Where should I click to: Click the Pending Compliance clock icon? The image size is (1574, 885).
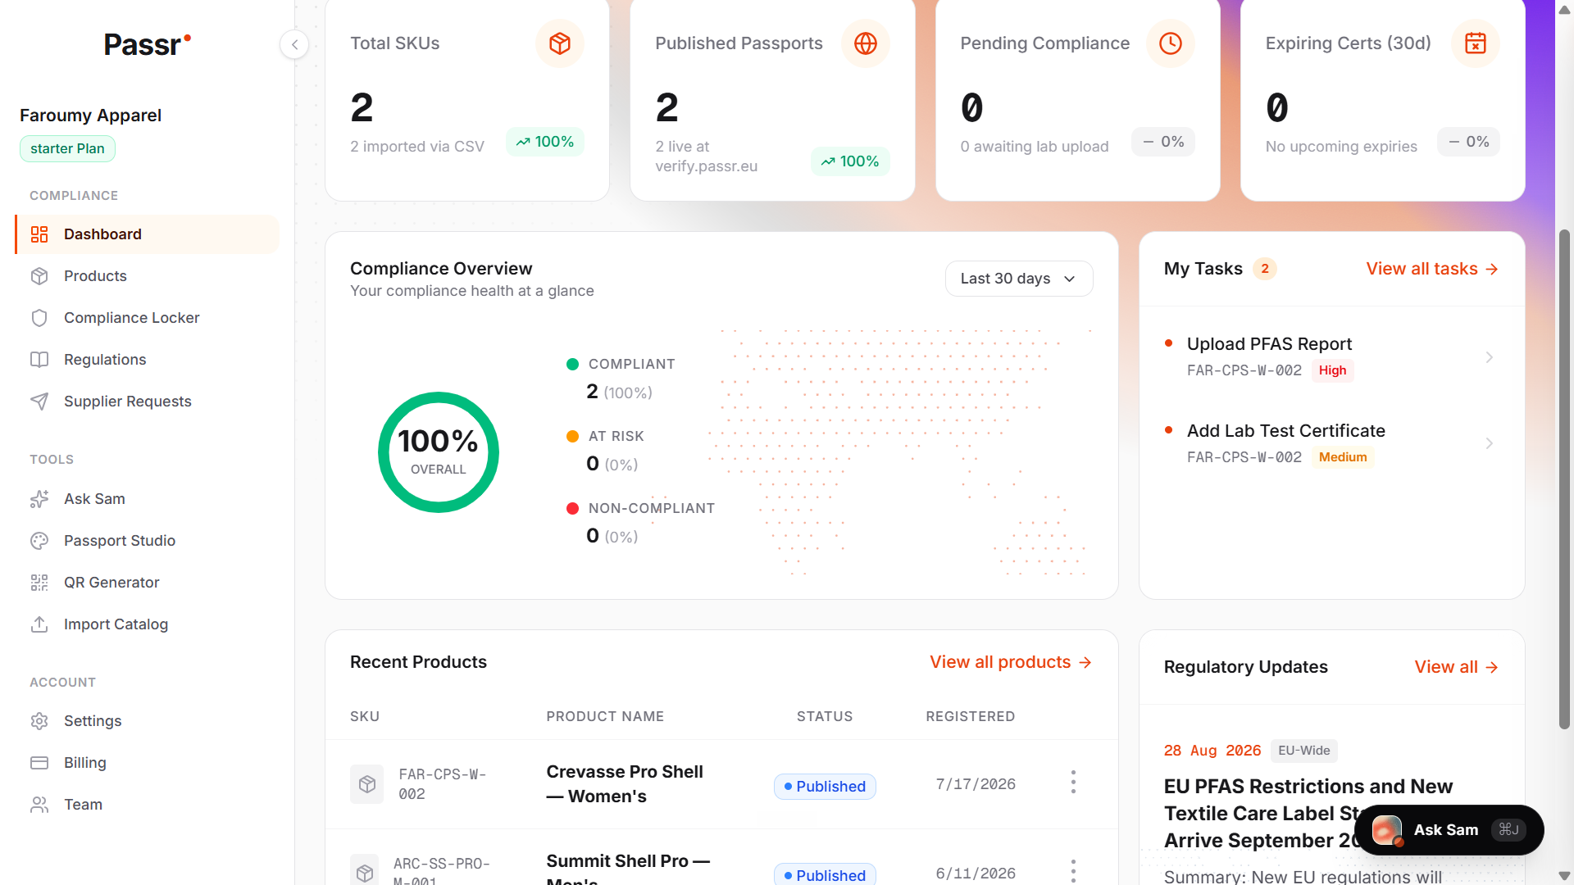(1171, 43)
